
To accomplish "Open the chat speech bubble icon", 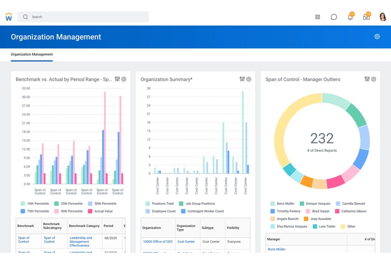I will coord(334,17).
